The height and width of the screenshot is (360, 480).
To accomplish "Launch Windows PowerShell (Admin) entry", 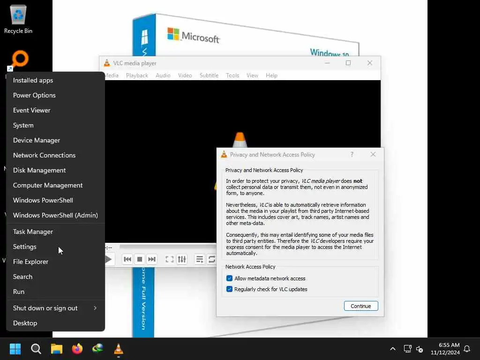I will coord(55,215).
